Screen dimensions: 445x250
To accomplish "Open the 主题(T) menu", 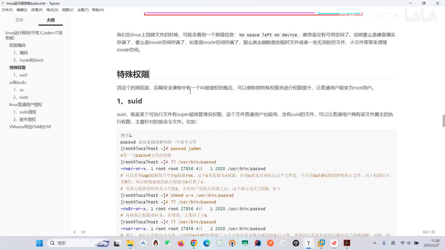I will (x=83, y=10).
